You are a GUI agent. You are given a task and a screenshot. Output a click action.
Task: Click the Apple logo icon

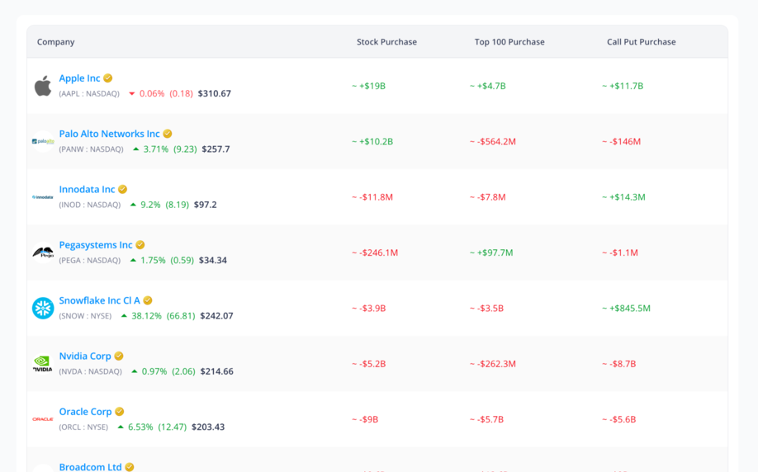point(43,86)
